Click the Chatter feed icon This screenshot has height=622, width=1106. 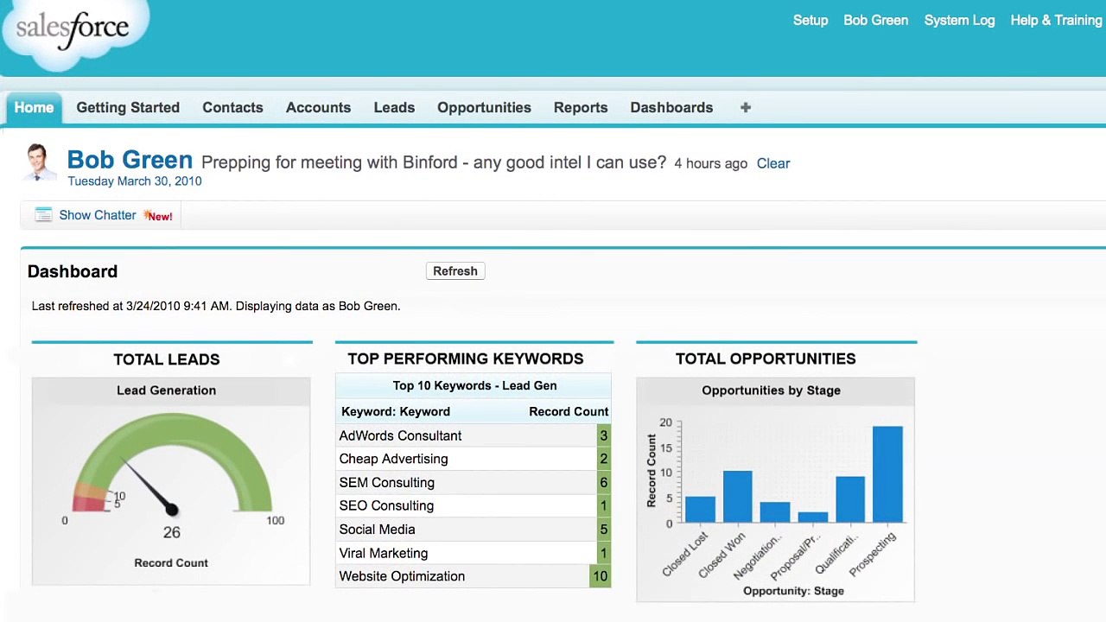click(43, 215)
